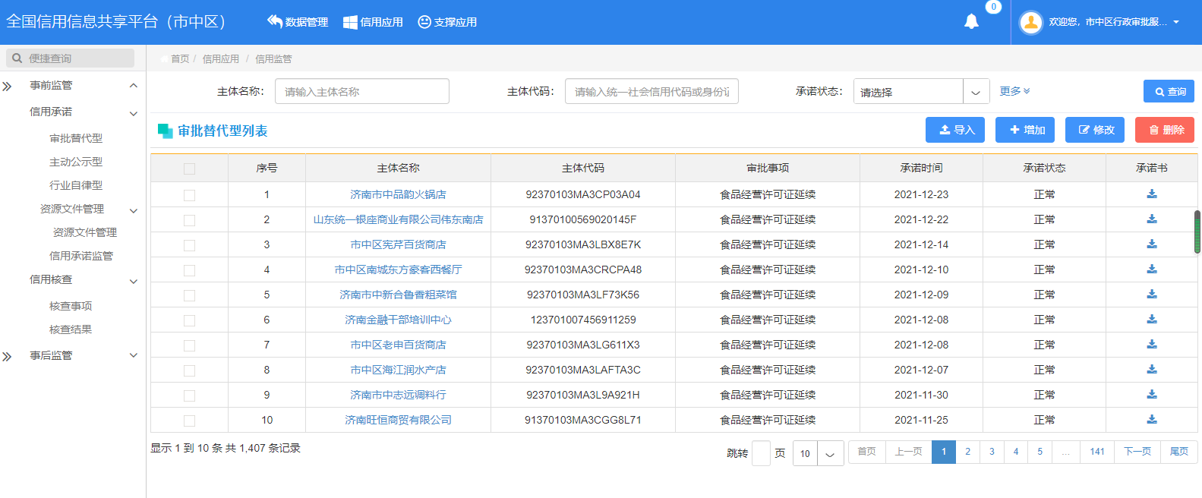This screenshot has height=498, width=1202.
Task: Download commitment letter for 济南市中品韵火锅店
Action: click(1152, 194)
